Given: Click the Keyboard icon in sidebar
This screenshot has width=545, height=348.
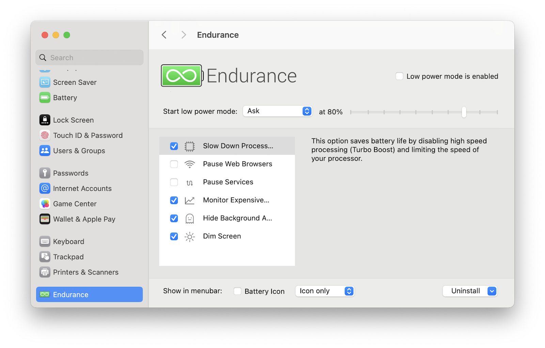Looking at the screenshot, I should (x=45, y=241).
